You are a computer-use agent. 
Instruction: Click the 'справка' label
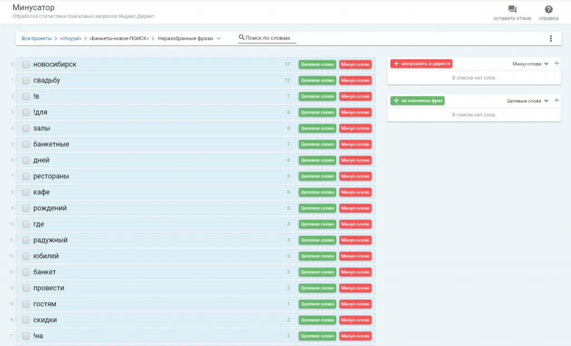point(549,18)
